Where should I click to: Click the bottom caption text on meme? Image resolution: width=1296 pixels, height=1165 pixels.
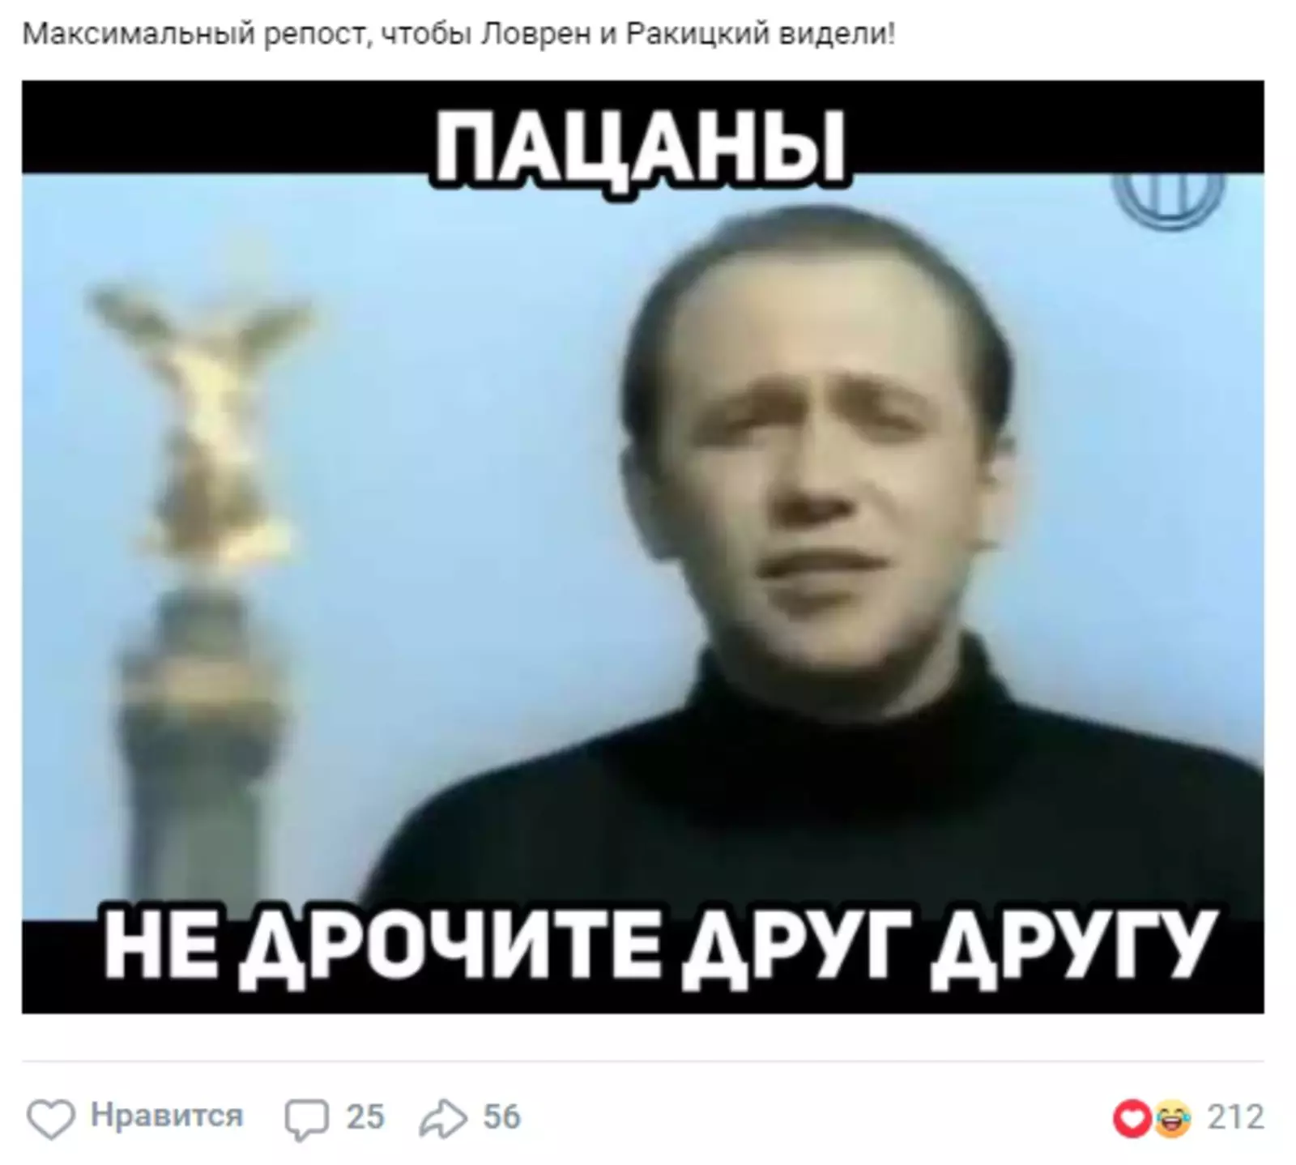click(659, 945)
